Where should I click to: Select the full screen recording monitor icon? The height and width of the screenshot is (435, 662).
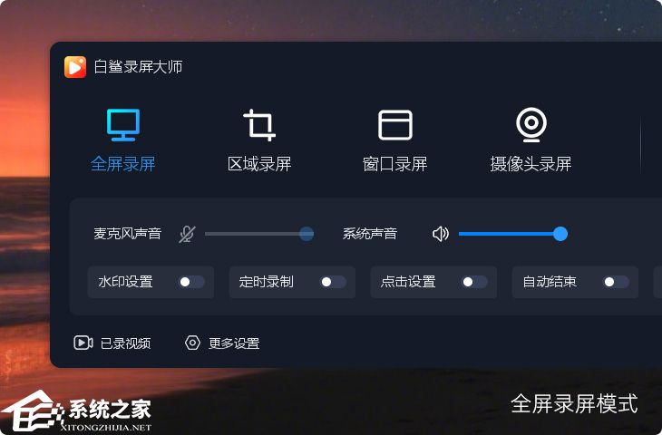pos(122,125)
